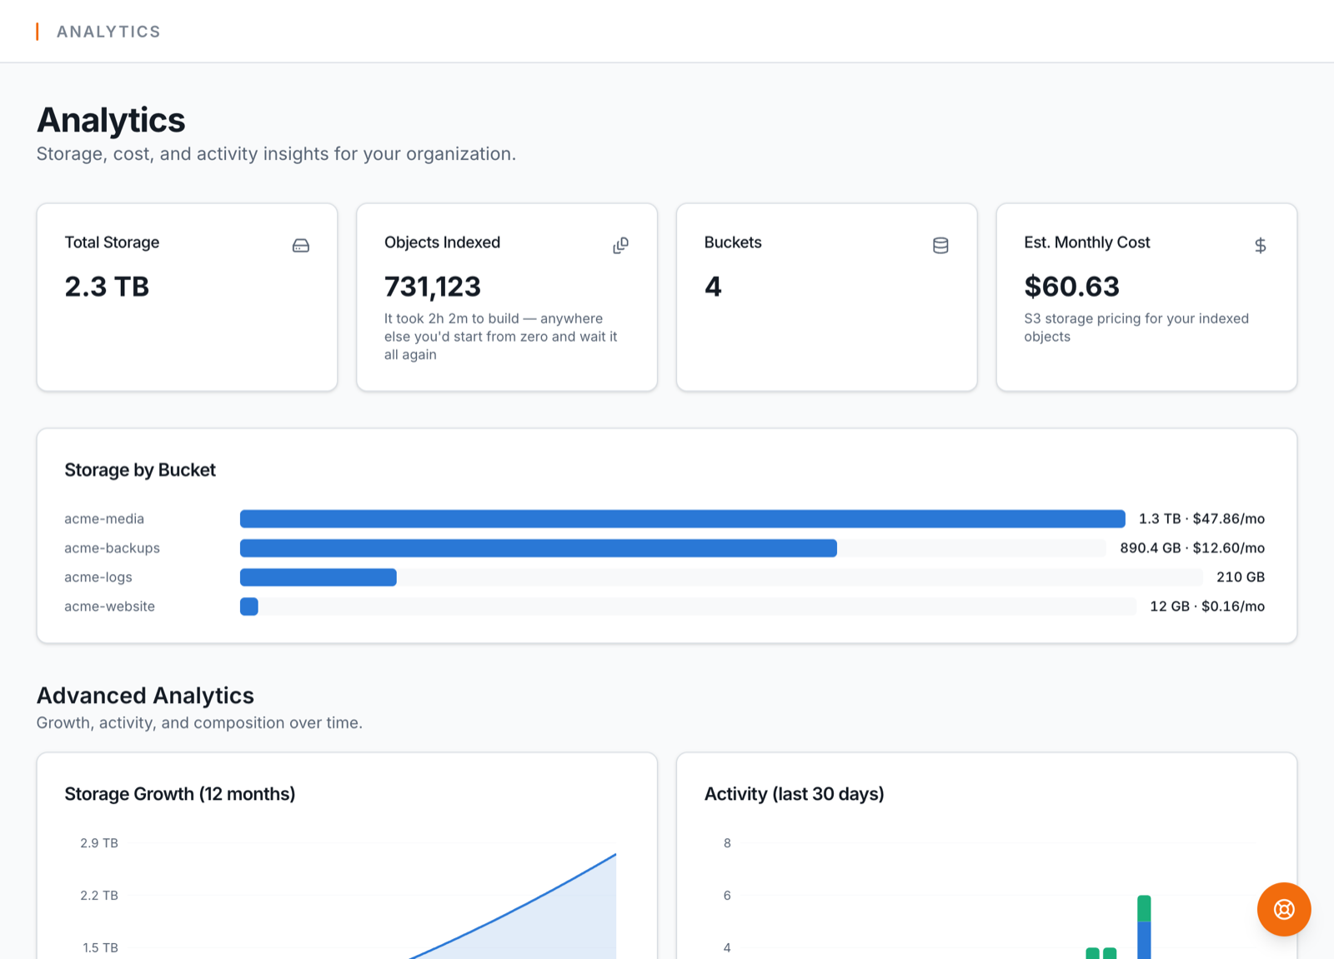The height and width of the screenshot is (959, 1334).
Task: Click the '890.4 GB · $12.60/mo' value
Action: click(1192, 548)
